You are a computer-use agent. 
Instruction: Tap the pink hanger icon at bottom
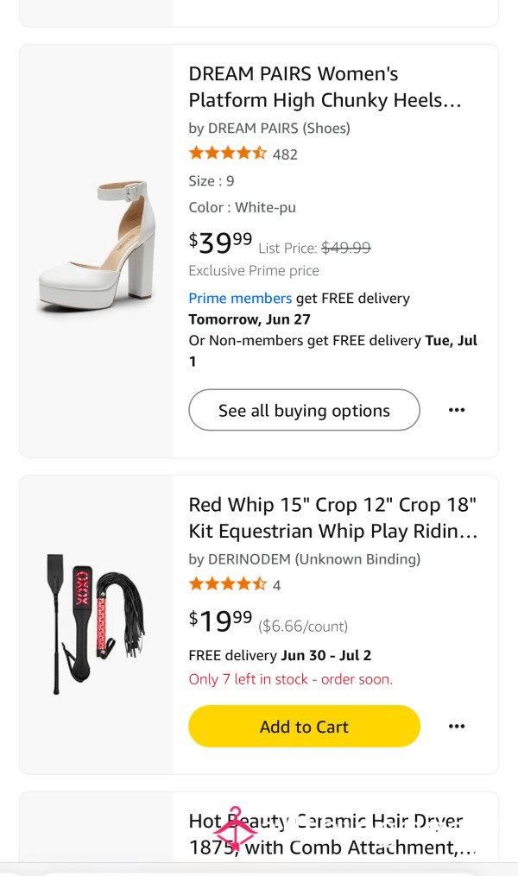(x=235, y=829)
